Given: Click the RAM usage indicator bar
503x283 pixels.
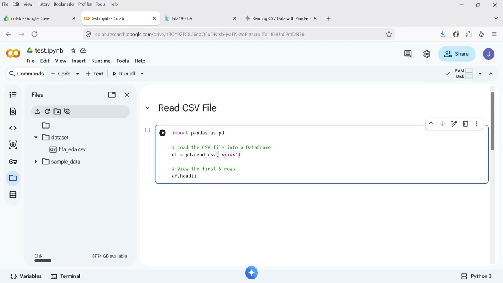Looking at the screenshot, I should pyautogui.click(x=469, y=71).
